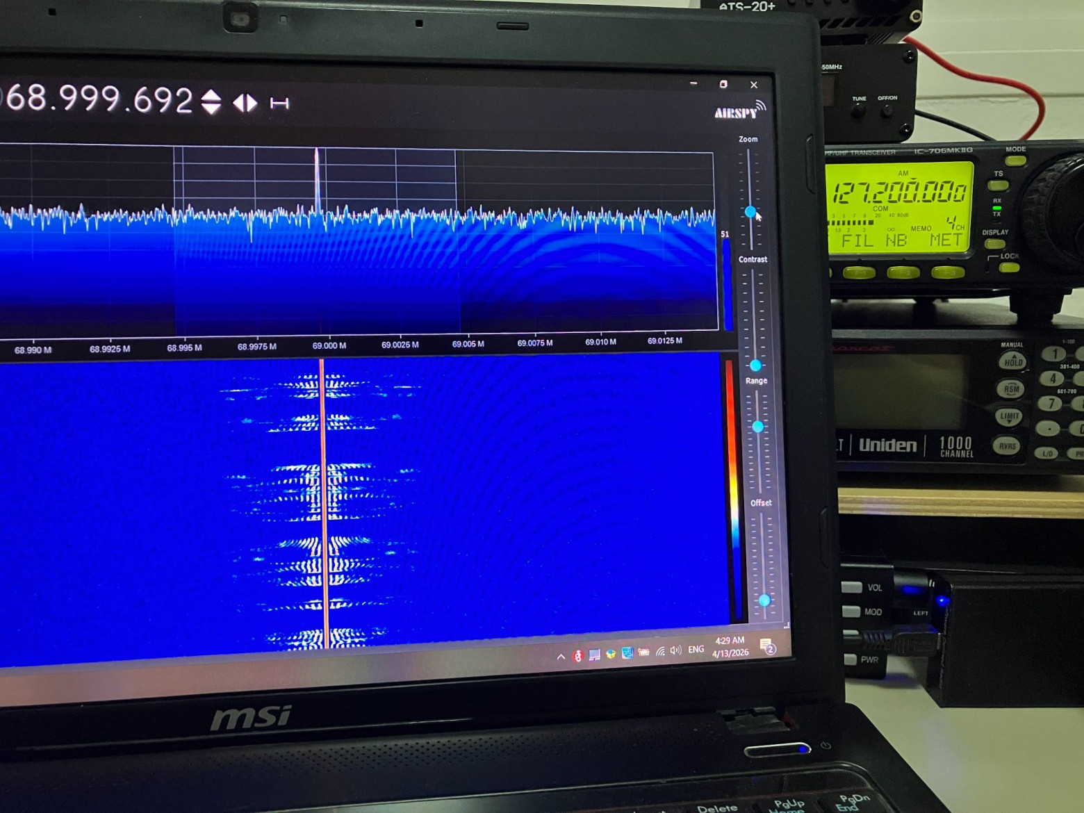The width and height of the screenshot is (1084, 813).
Task: Click the 68.990 M label on the frequency axis
Action: [33, 350]
